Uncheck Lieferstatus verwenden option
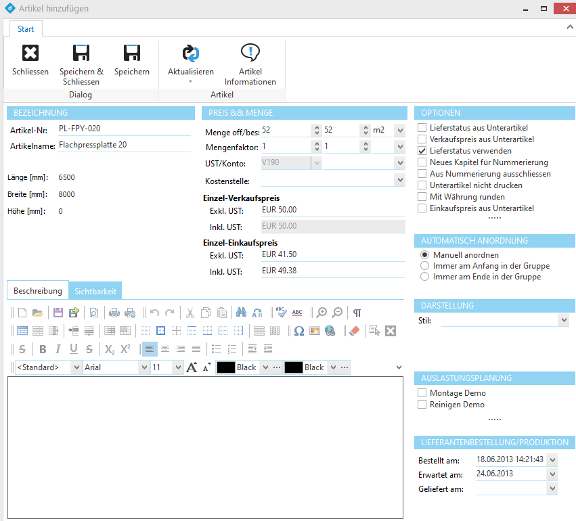The width and height of the screenshot is (576, 521). [x=422, y=151]
